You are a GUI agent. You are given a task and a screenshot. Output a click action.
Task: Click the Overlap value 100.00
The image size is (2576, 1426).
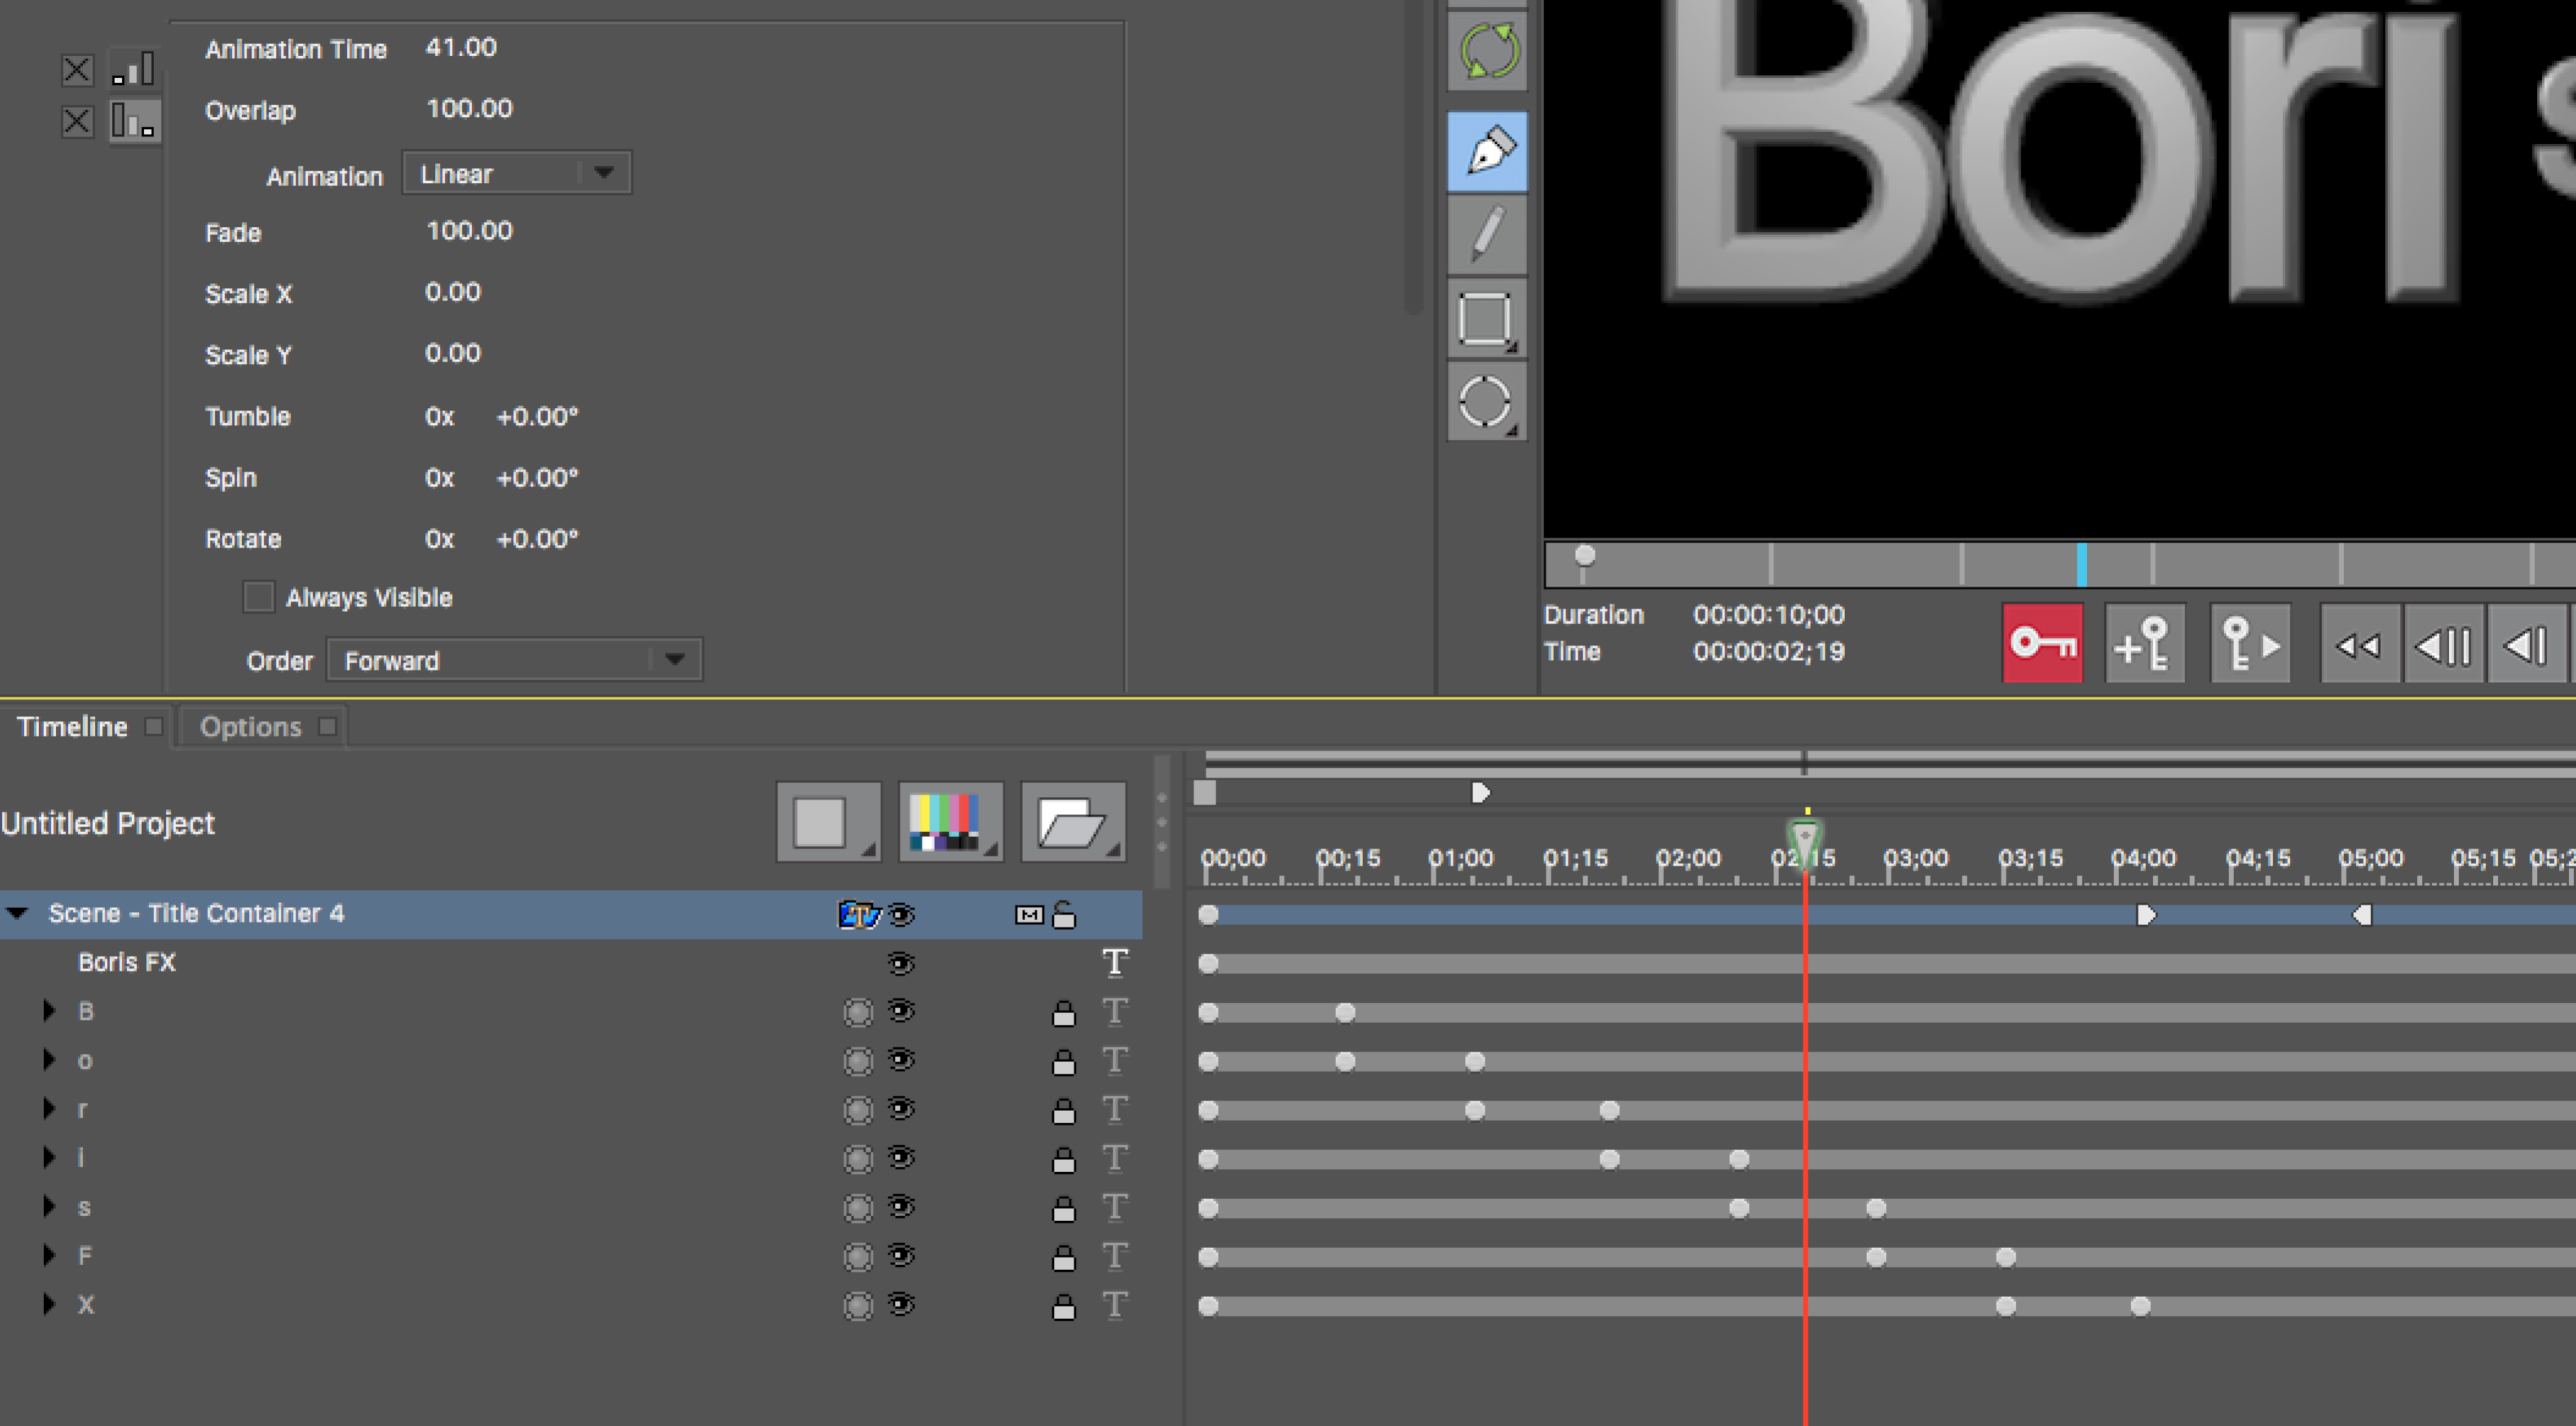469,108
